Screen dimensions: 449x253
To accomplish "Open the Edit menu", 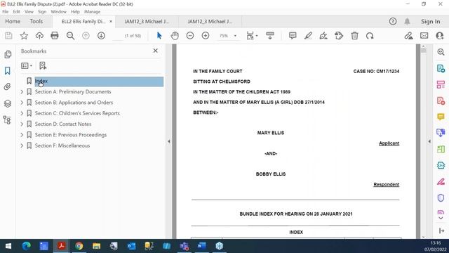I will pyautogui.click(x=16, y=12).
